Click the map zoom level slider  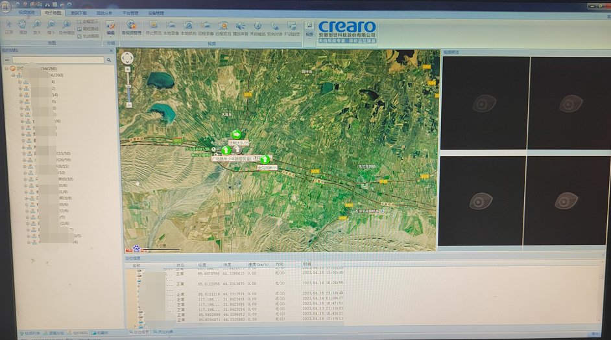coord(128,87)
